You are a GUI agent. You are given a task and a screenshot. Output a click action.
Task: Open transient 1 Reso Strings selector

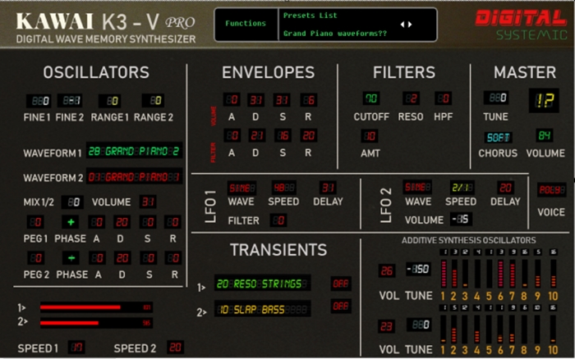(x=263, y=284)
